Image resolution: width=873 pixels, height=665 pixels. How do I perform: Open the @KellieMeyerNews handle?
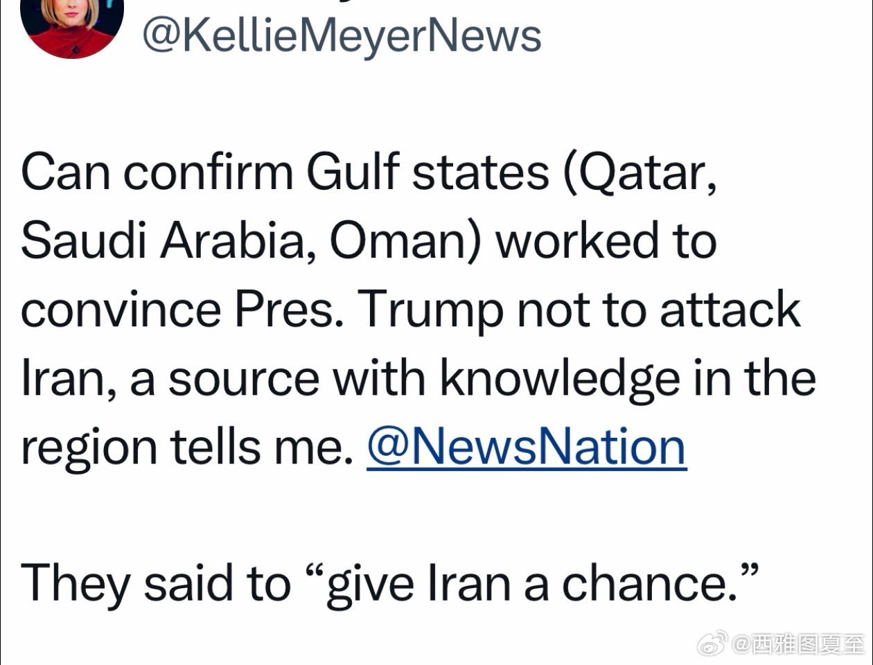342,36
